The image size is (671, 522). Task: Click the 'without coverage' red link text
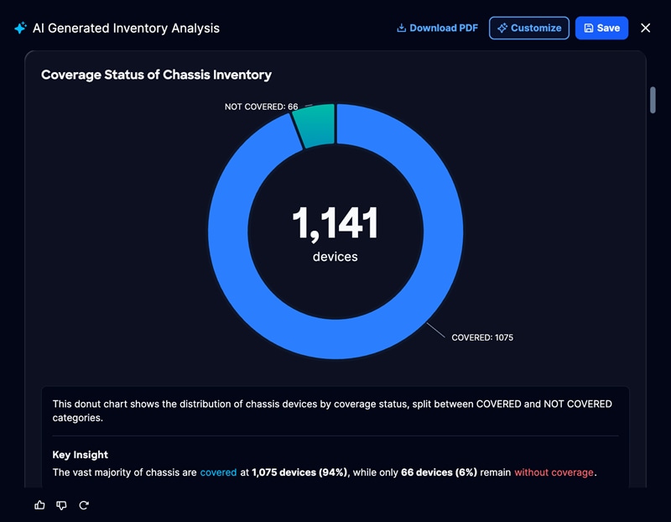(554, 472)
